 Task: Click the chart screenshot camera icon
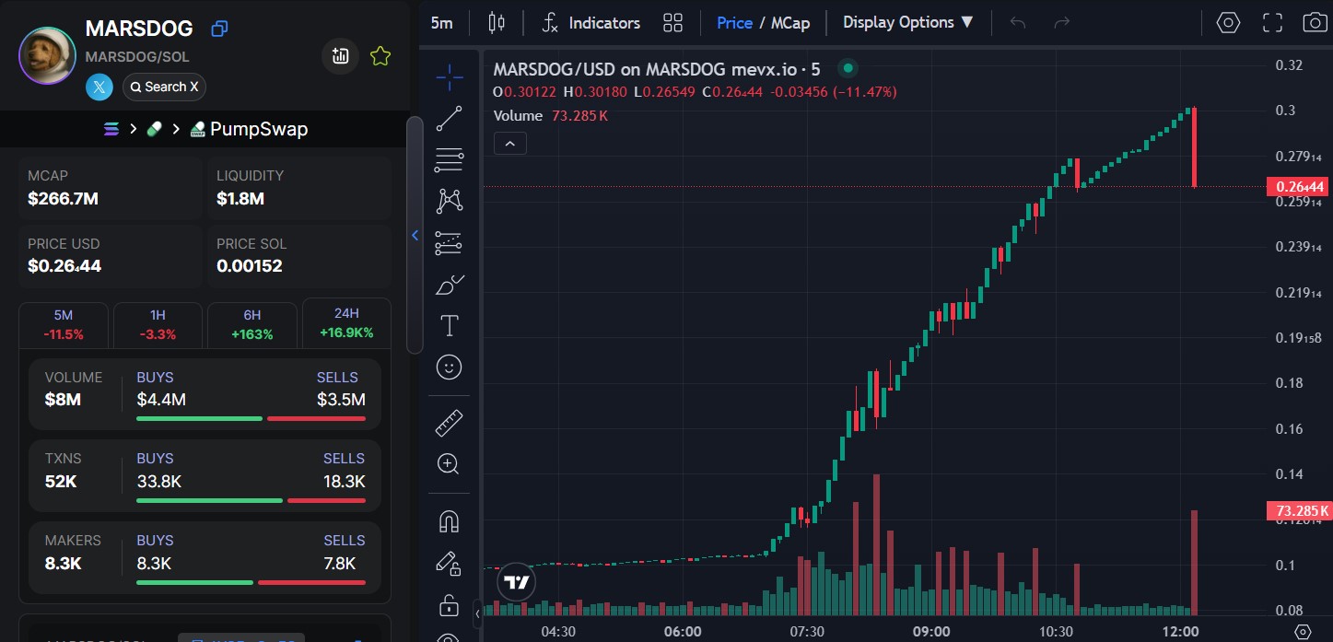coord(1315,22)
